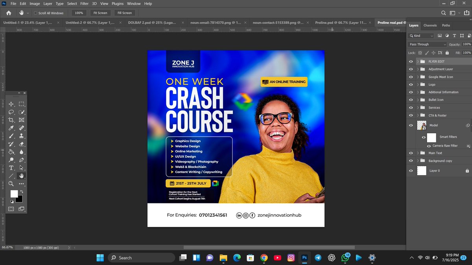Expand the Background copy group
The image size is (472, 265).
[x=418, y=161]
